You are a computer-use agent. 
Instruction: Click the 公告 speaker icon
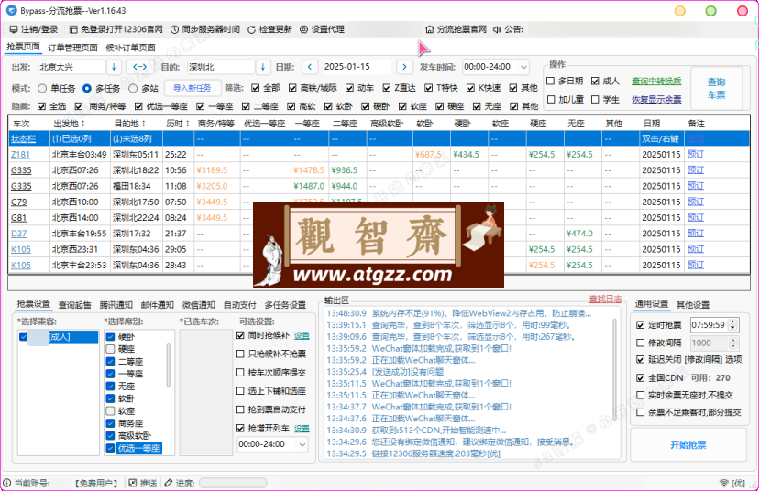[x=497, y=29]
